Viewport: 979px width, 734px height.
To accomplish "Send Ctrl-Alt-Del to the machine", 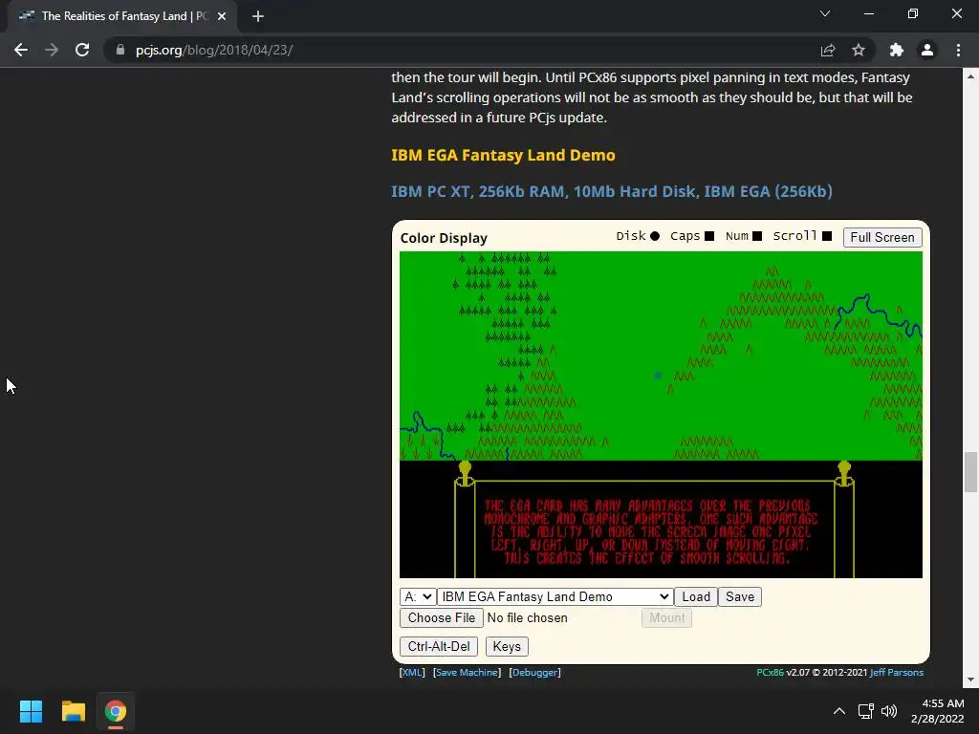I will click(x=439, y=647).
